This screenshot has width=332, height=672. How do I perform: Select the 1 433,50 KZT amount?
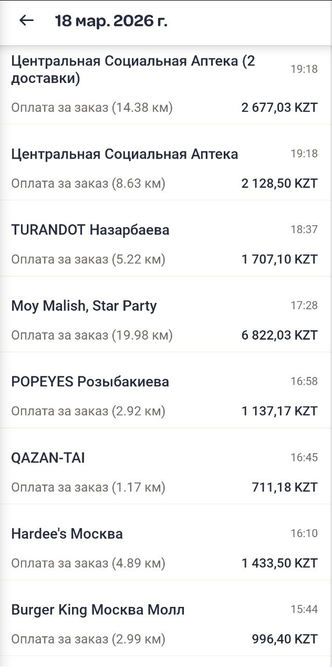[x=280, y=563]
